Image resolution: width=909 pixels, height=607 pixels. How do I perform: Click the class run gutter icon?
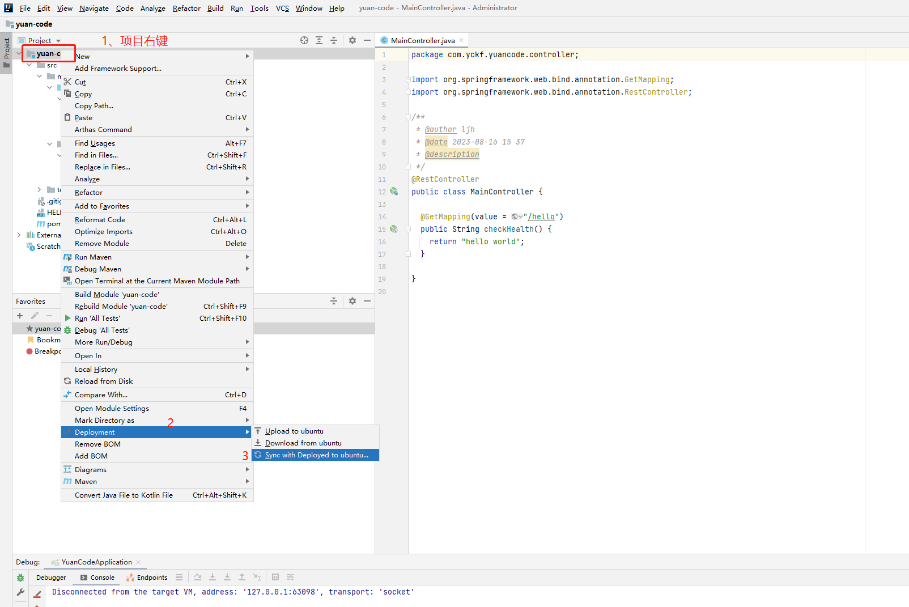[x=394, y=192]
